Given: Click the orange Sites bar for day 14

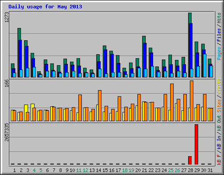Looking at the screenshot, I should tap(100, 105).
